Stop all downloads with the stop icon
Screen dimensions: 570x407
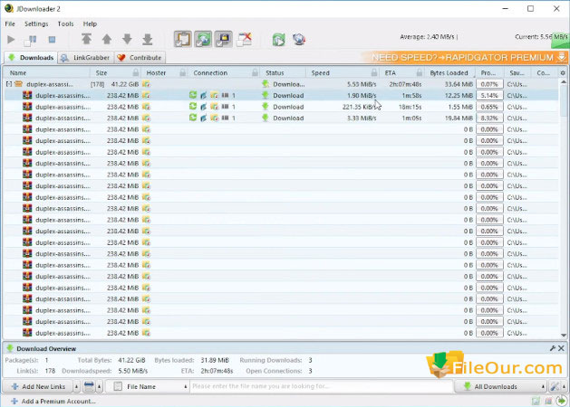pyautogui.click(x=52, y=39)
